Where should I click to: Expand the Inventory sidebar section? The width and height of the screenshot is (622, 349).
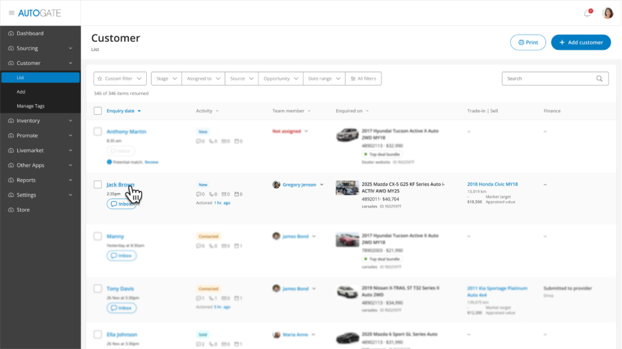point(40,121)
